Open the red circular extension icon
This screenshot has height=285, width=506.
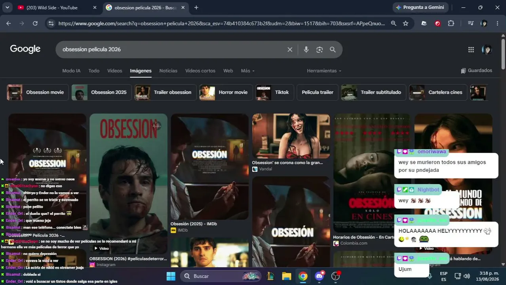(438, 23)
